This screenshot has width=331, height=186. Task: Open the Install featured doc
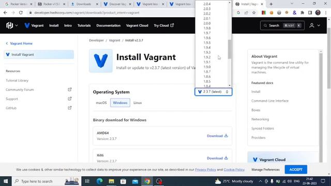pyautogui.click(x=256, y=91)
